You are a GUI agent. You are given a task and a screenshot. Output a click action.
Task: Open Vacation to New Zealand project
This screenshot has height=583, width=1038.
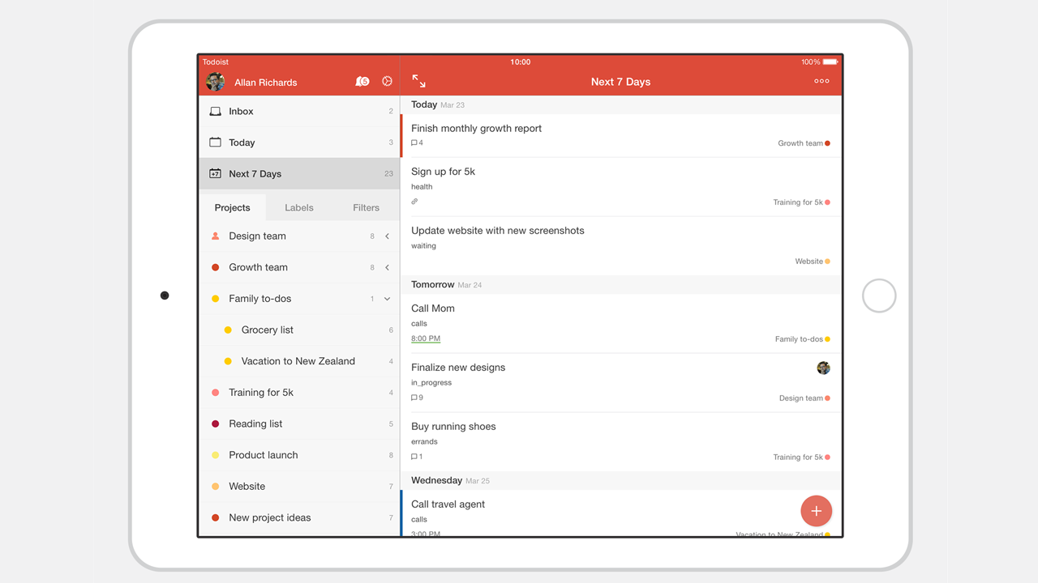[299, 361]
